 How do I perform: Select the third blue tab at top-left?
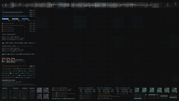click(25, 19)
